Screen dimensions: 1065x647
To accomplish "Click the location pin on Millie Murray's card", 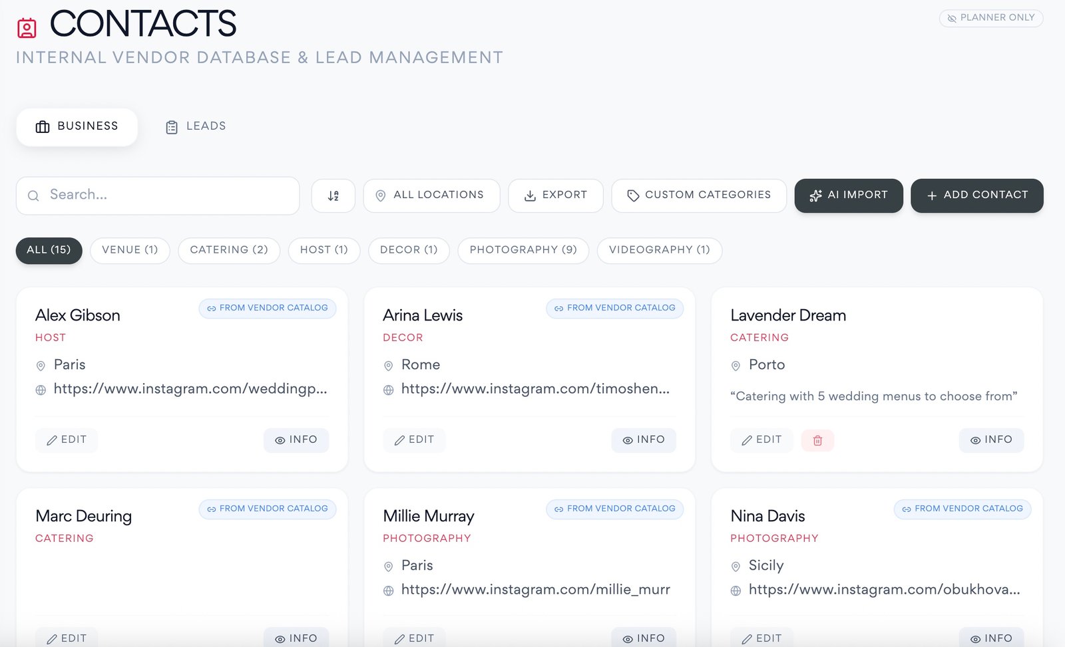I will [x=389, y=567].
